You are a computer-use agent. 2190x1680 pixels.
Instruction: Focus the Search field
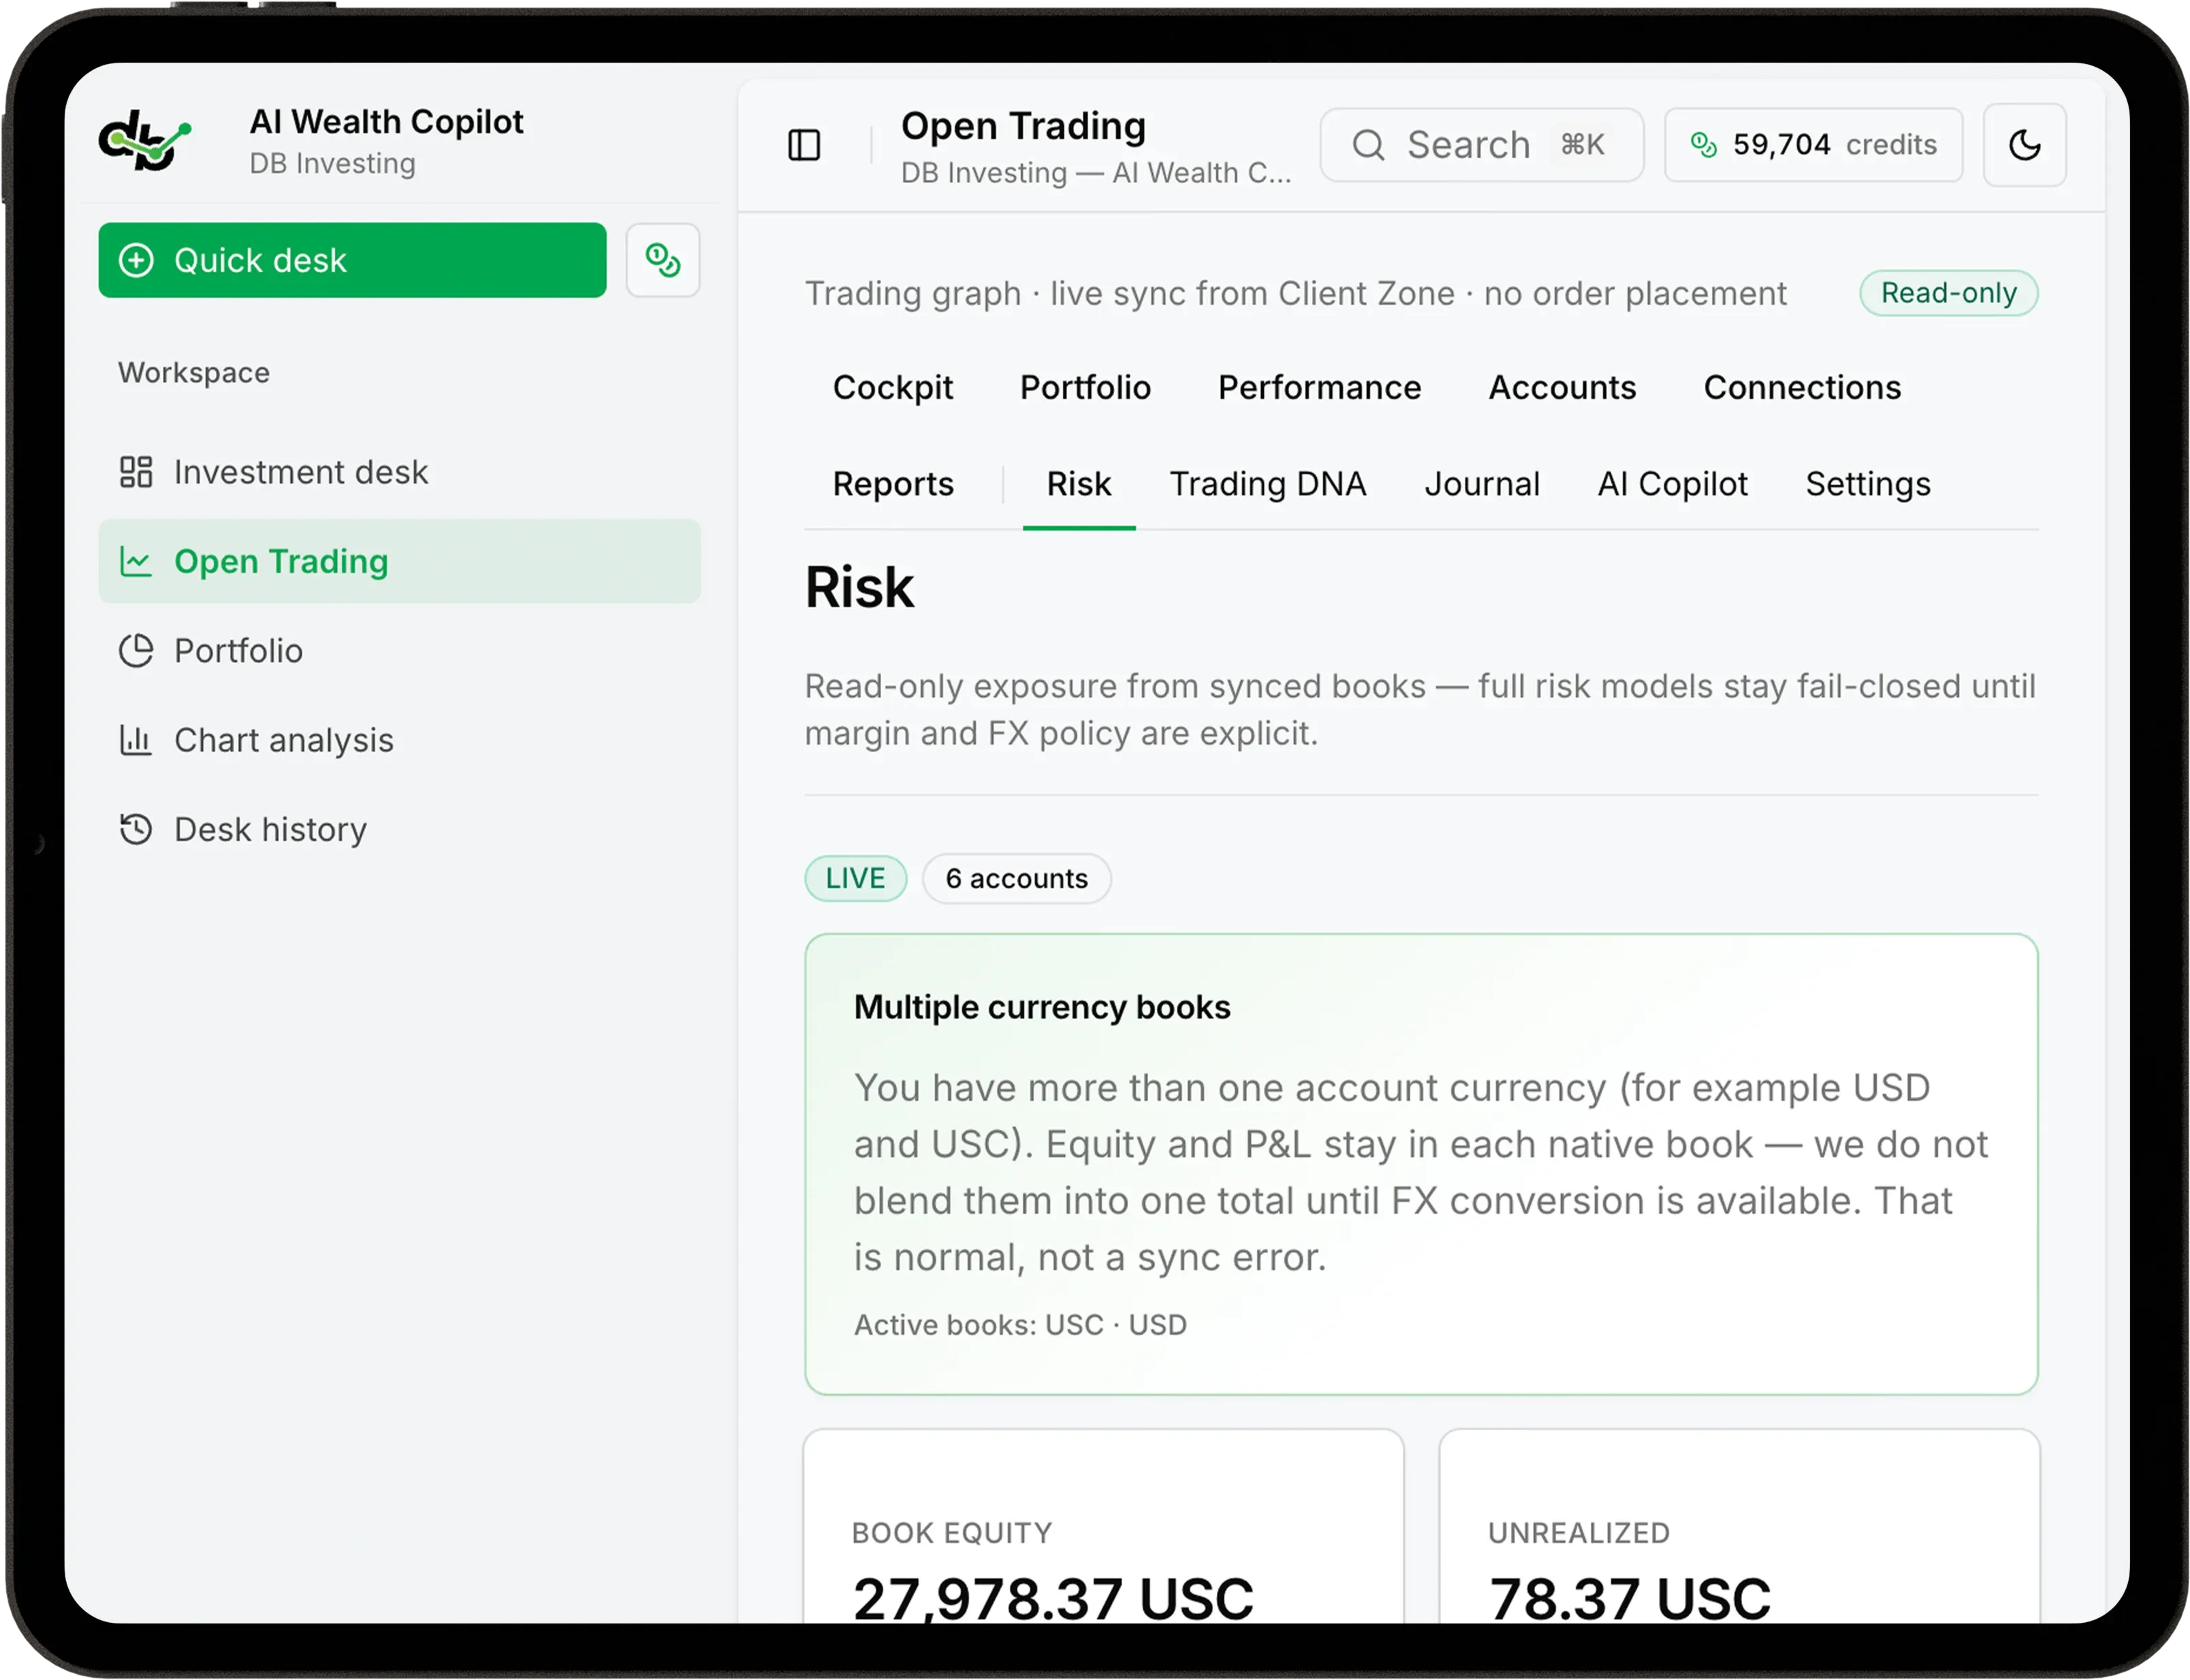click(1480, 145)
